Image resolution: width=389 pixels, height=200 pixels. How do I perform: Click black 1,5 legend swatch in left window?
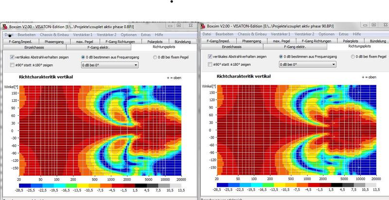pos(141,185)
